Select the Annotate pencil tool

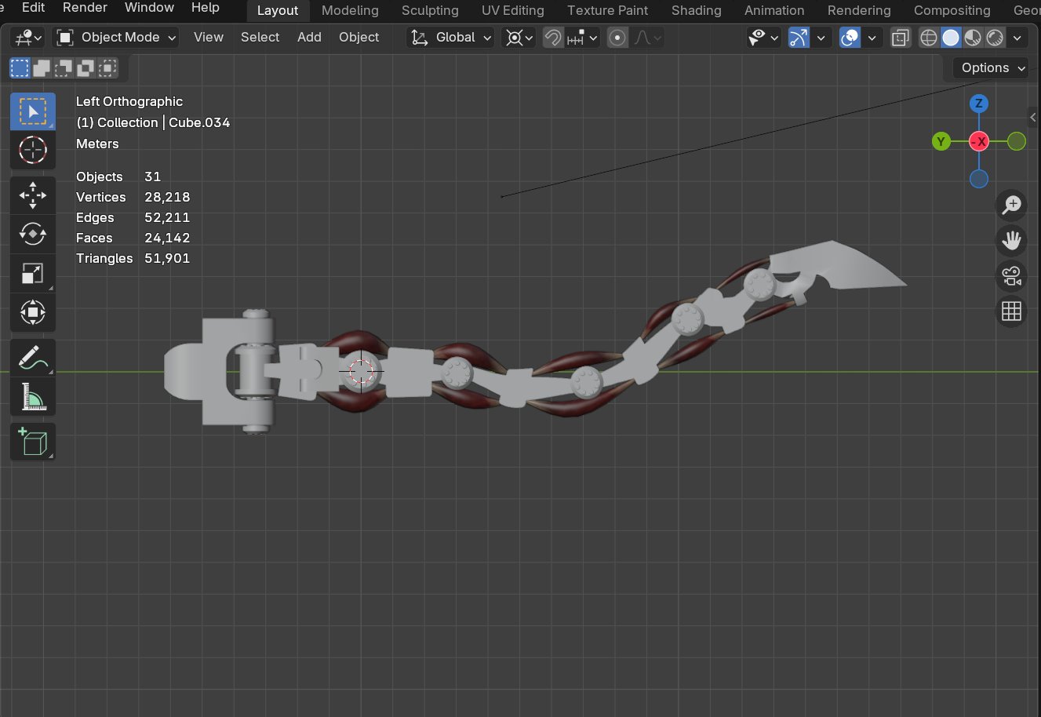coord(32,358)
